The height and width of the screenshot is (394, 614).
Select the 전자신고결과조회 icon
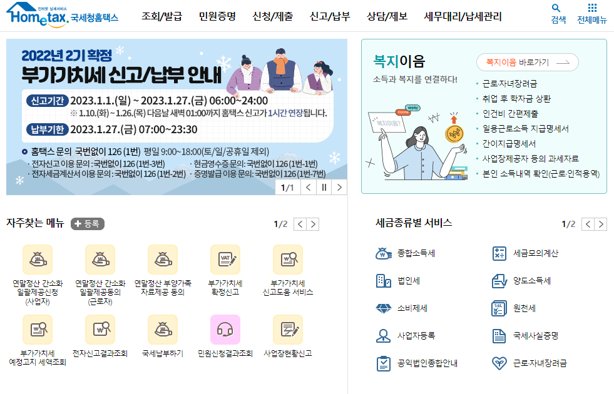(x=101, y=329)
